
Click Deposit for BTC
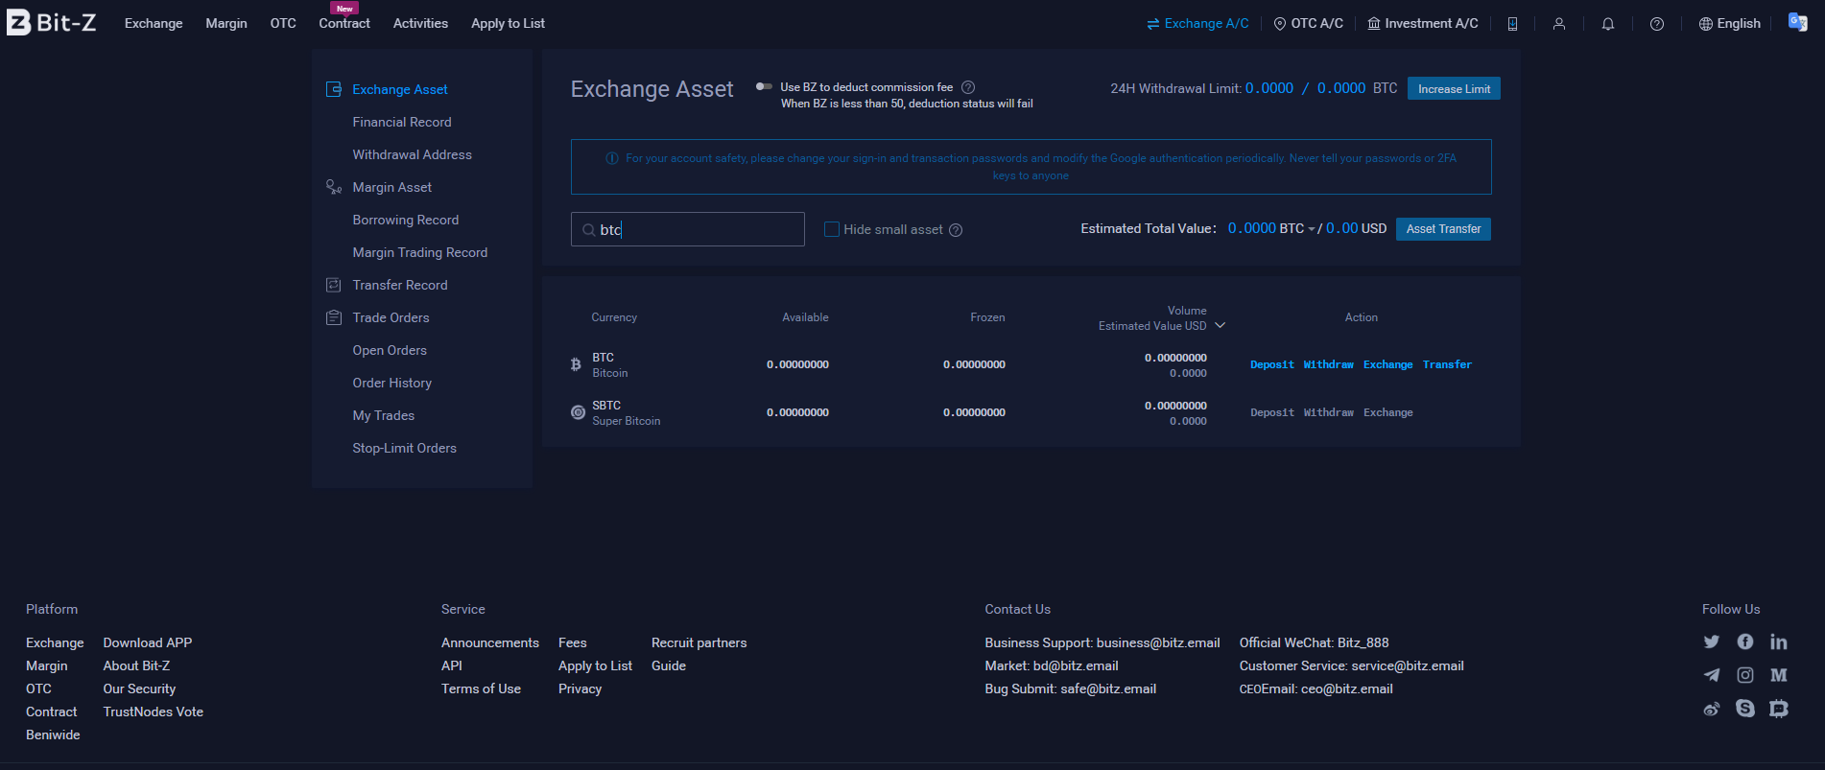click(1272, 364)
